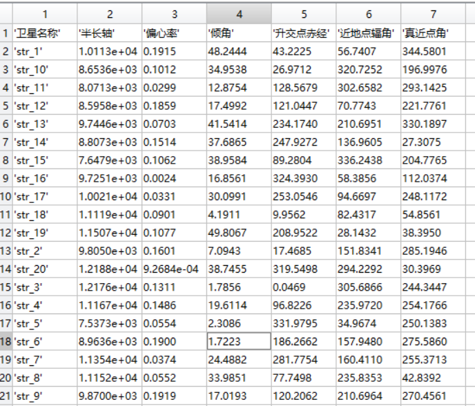
Task: Select column header 3
Action: pyautogui.click(x=174, y=14)
